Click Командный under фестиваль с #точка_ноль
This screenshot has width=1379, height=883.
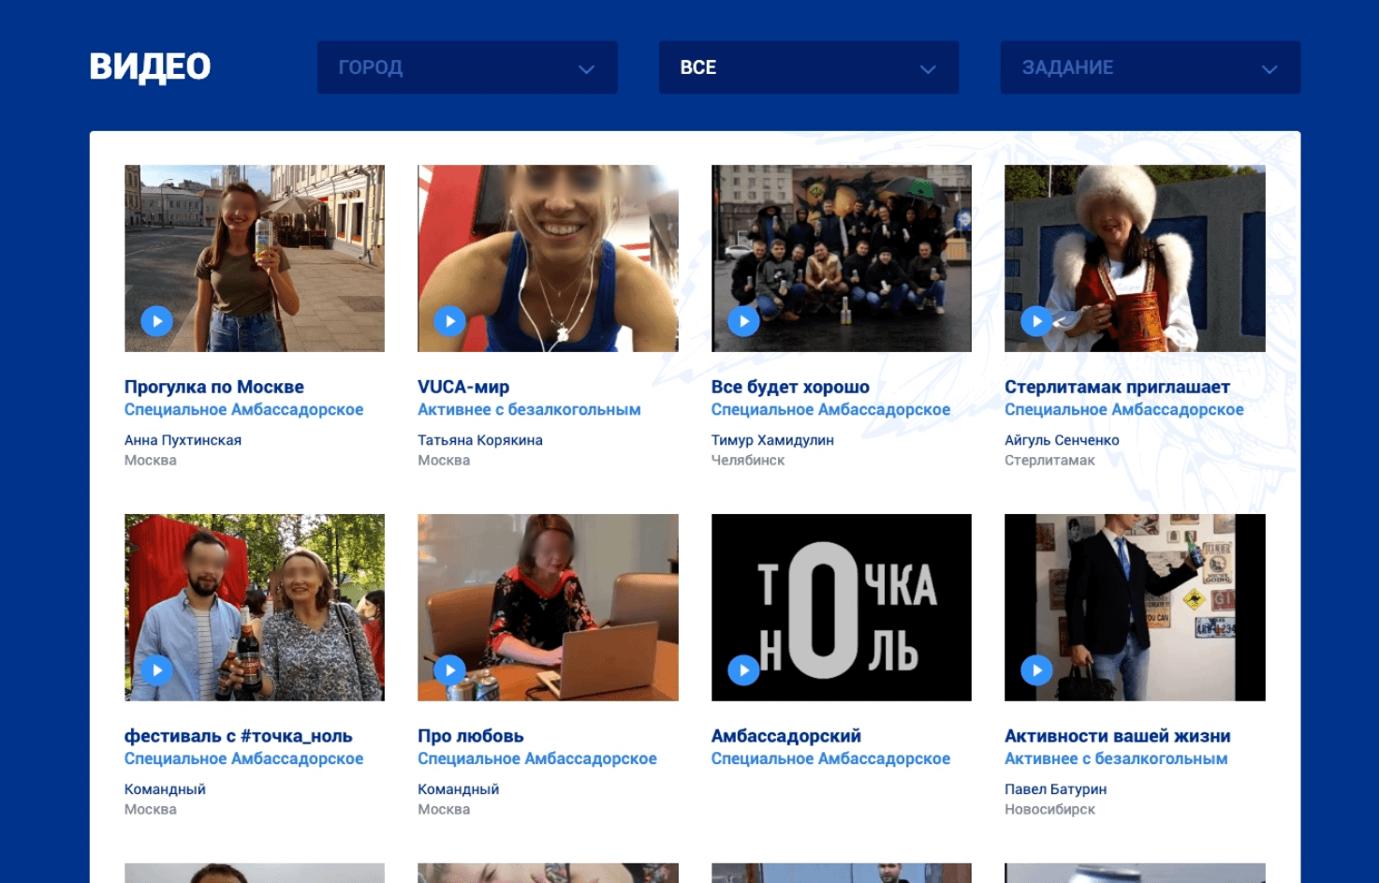(x=165, y=789)
